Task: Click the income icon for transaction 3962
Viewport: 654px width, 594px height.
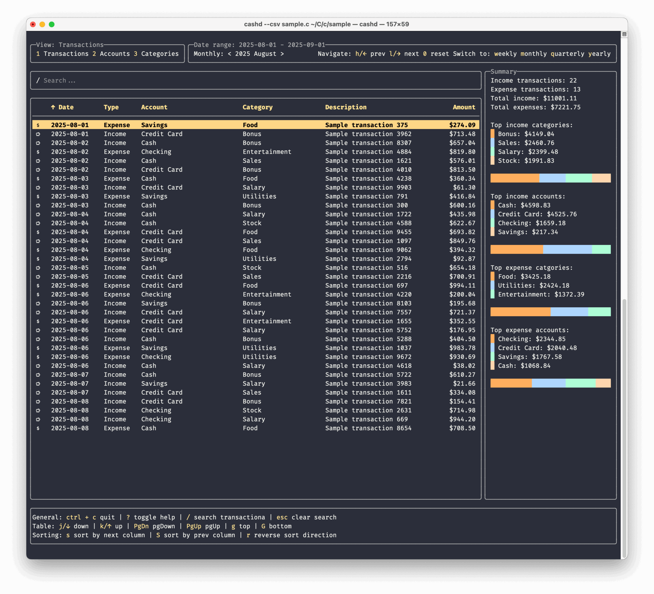Action: point(38,134)
